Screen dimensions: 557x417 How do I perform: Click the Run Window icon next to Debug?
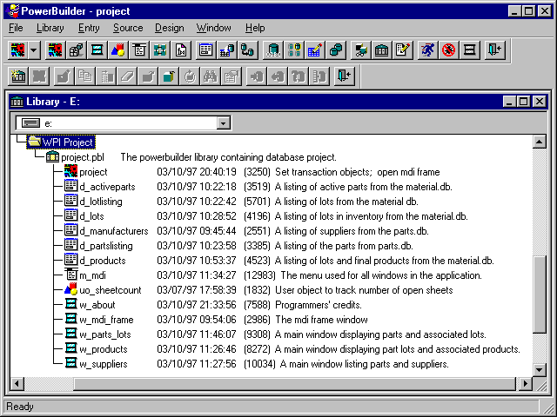470,50
